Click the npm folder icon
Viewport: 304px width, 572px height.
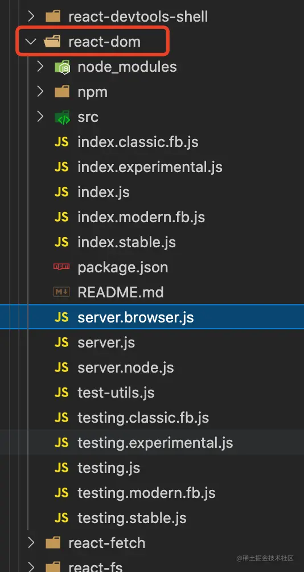coord(62,92)
